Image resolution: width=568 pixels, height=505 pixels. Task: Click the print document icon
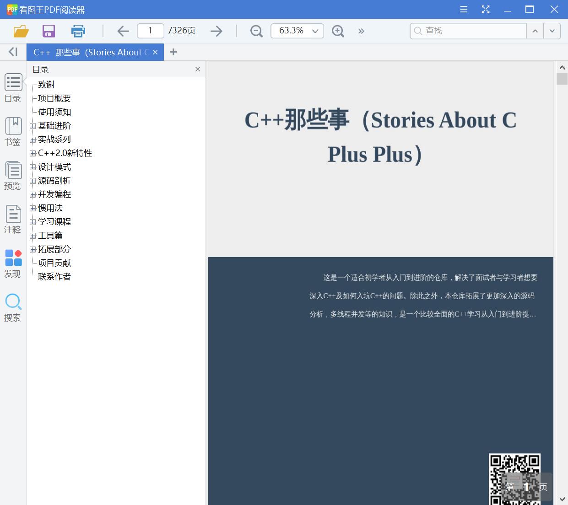tap(78, 31)
